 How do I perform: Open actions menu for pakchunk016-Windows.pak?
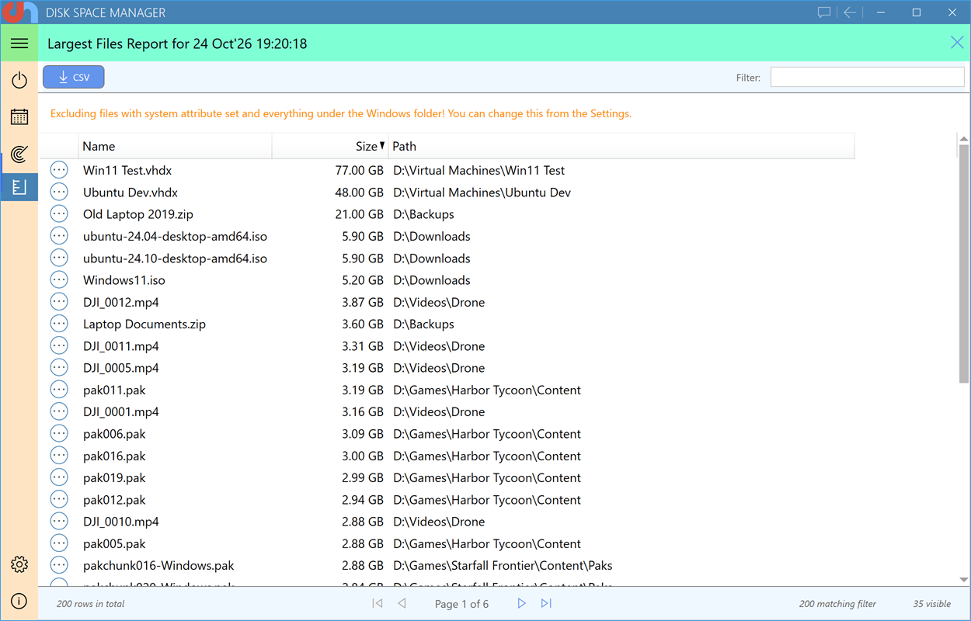[x=59, y=565]
